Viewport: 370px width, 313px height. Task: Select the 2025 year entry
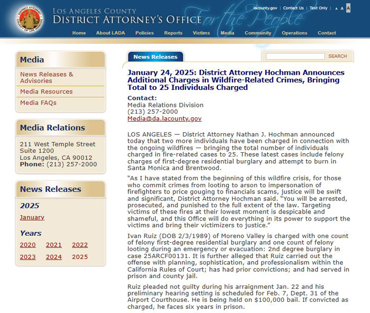(x=80, y=257)
